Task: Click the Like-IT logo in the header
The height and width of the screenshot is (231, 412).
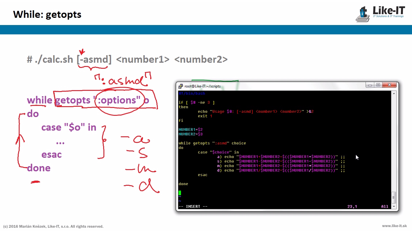Action: [380, 14]
